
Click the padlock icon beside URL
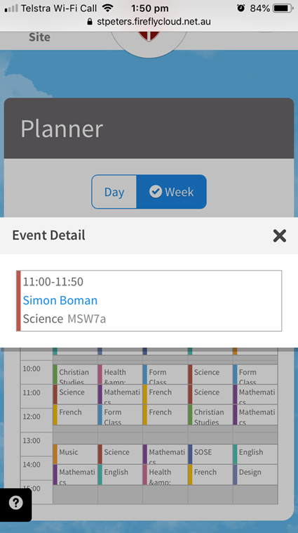point(90,22)
